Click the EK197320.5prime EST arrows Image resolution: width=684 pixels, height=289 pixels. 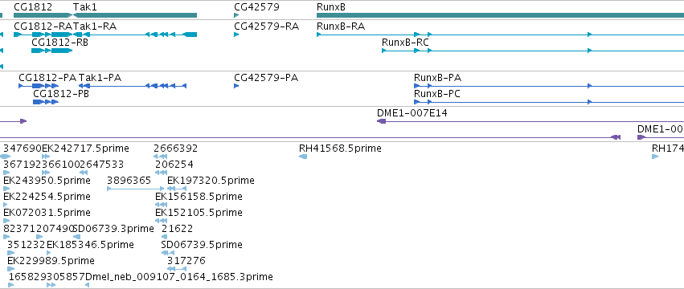[177, 189]
